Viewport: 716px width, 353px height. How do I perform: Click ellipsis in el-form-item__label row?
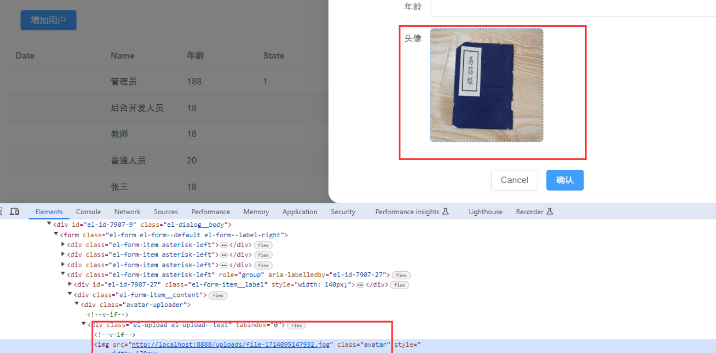coord(360,285)
